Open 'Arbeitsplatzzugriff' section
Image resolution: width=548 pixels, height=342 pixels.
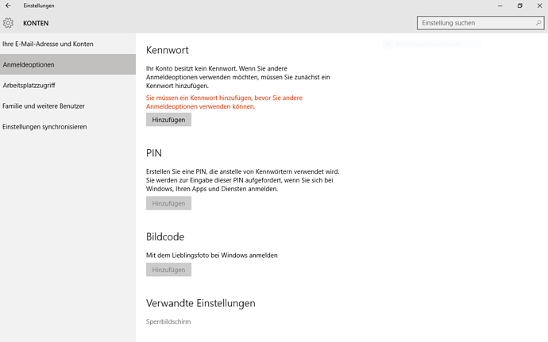pyautogui.click(x=68, y=85)
